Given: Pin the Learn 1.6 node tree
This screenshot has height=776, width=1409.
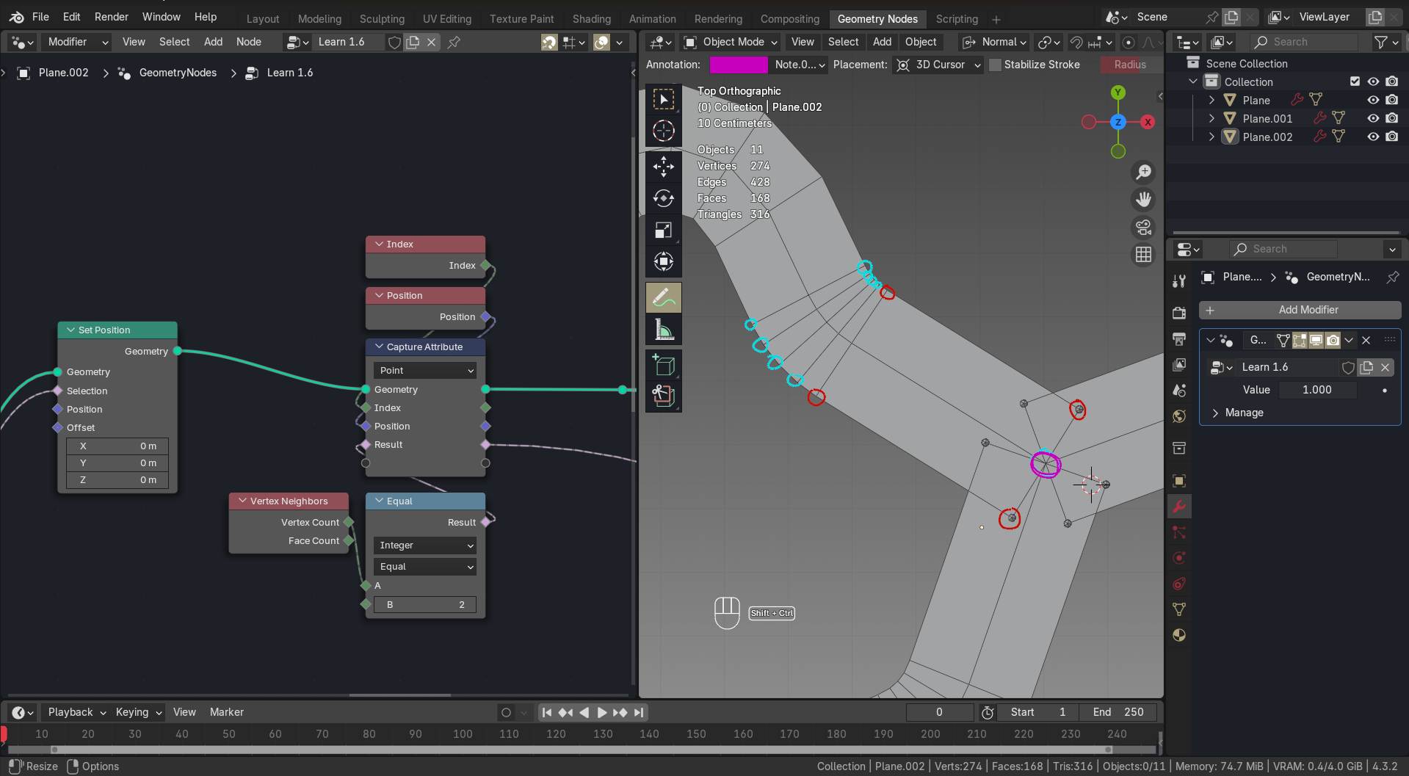Looking at the screenshot, I should pyautogui.click(x=454, y=43).
